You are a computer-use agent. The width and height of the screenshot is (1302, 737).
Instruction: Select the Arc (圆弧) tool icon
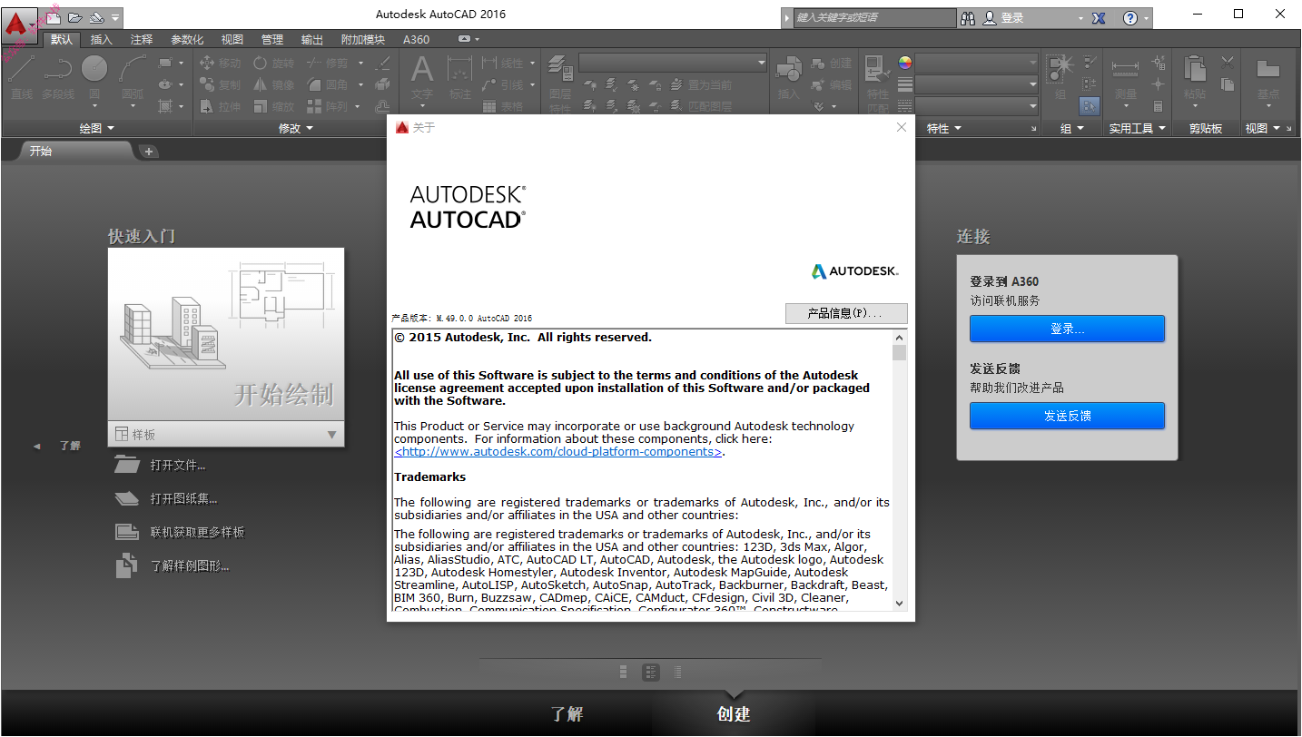point(133,69)
